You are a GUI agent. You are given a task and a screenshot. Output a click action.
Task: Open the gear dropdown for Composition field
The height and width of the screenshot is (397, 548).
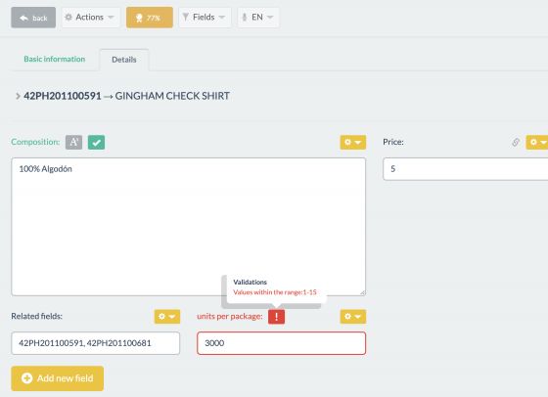click(x=353, y=142)
